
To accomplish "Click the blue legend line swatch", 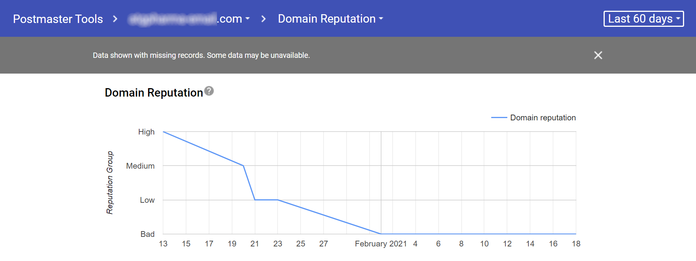I will pyautogui.click(x=499, y=118).
